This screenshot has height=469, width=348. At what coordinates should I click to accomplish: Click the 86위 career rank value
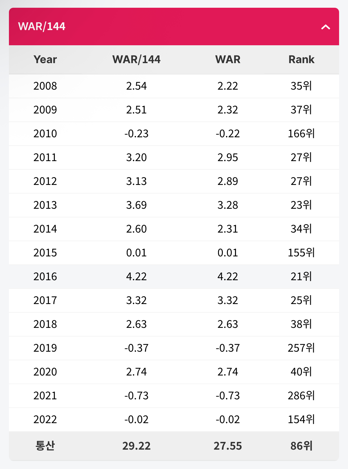pyautogui.click(x=301, y=446)
